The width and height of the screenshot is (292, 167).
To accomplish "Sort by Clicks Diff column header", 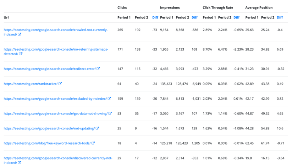I will tap(155, 17).
